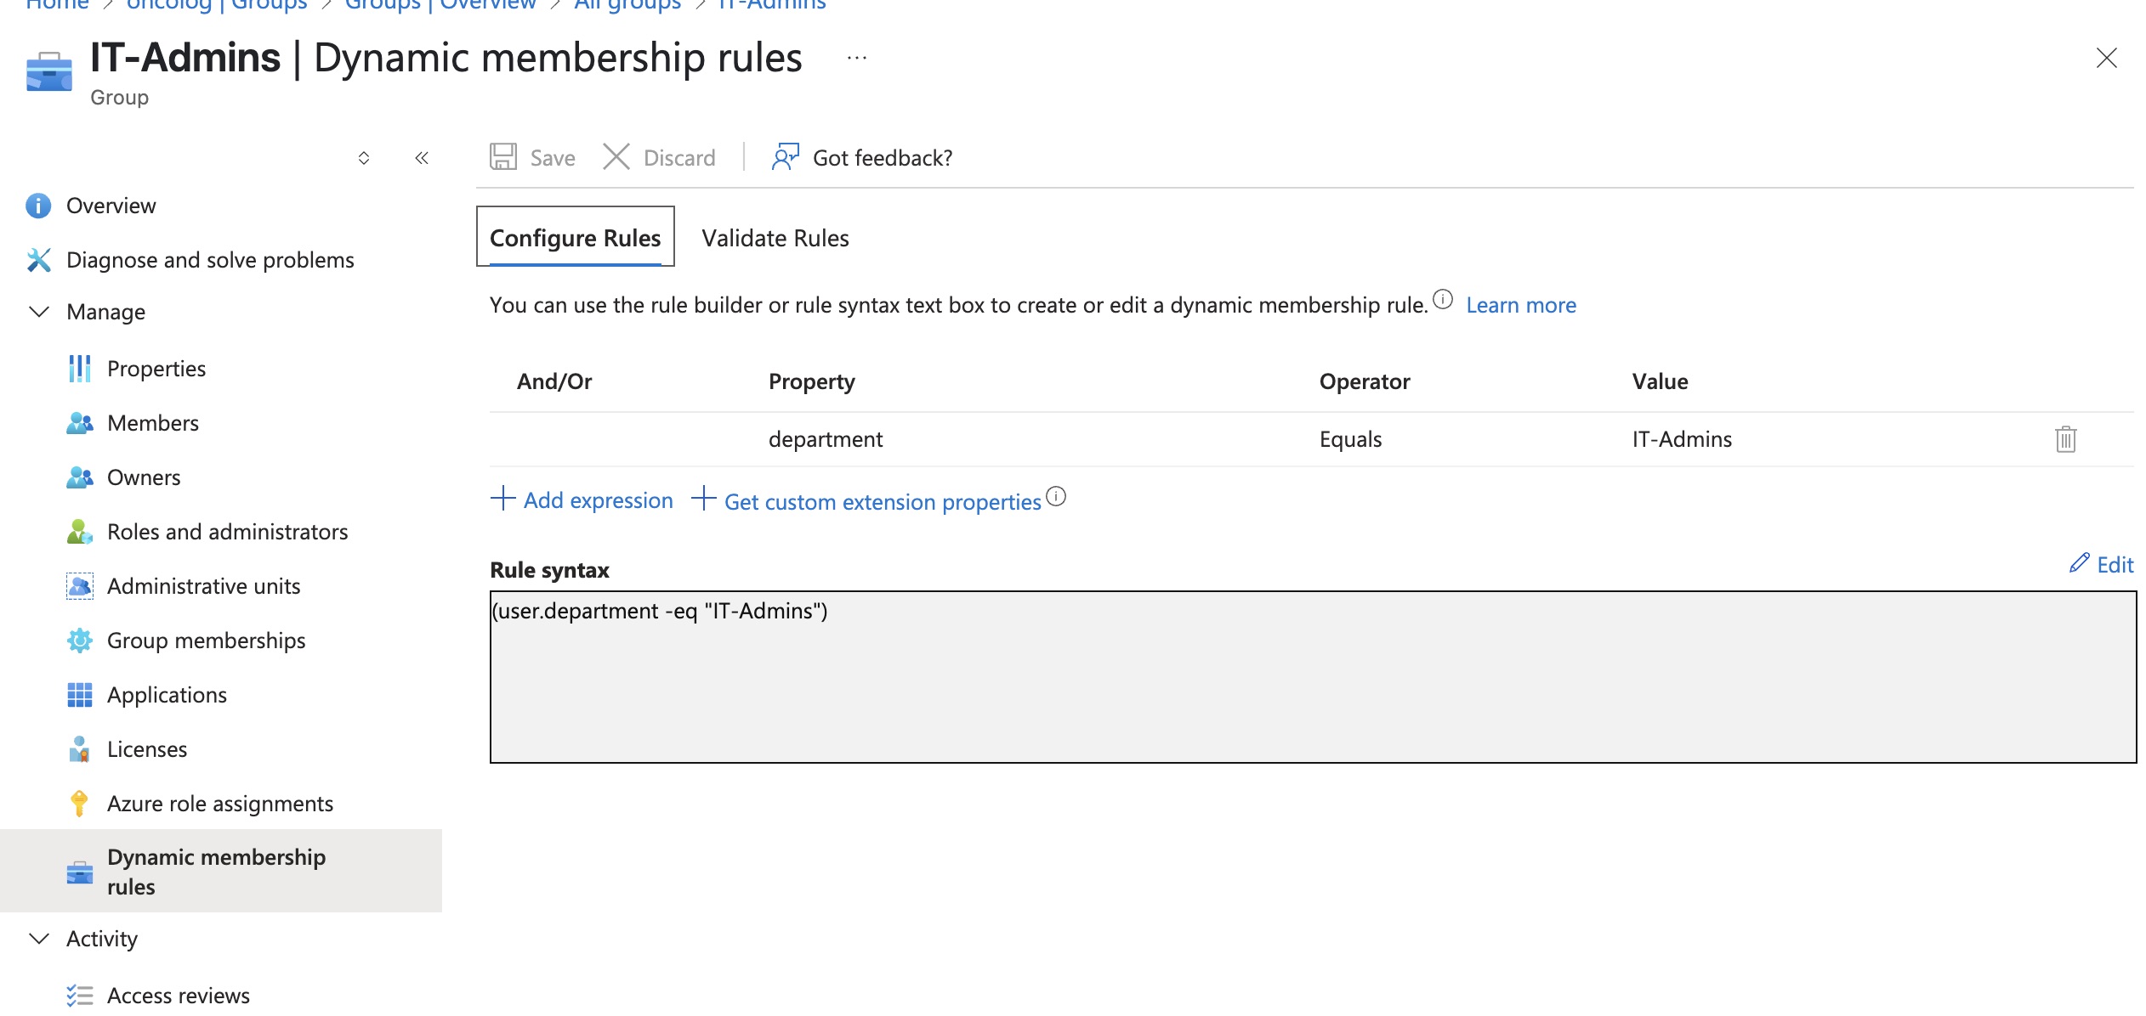Select the Configure Rules tab
Viewport: 2146px width, 1016px height.
pos(576,237)
